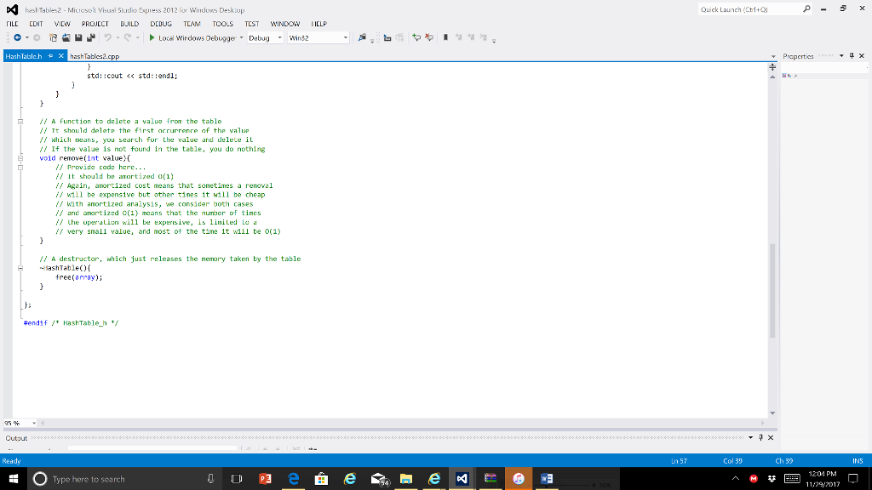Image resolution: width=872 pixels, height=490 pixels.
Task: Start Local Windows Debugger with the green play icon
Action: pyautogui.click(x=152, y=37)
